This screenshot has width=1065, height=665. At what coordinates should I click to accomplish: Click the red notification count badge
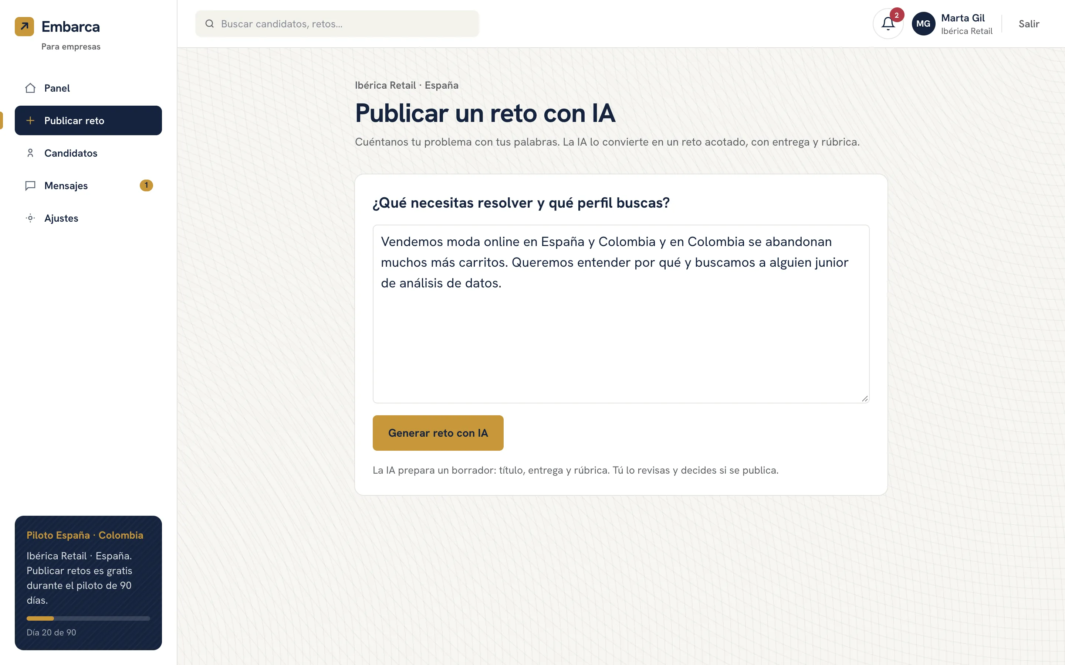896,15
